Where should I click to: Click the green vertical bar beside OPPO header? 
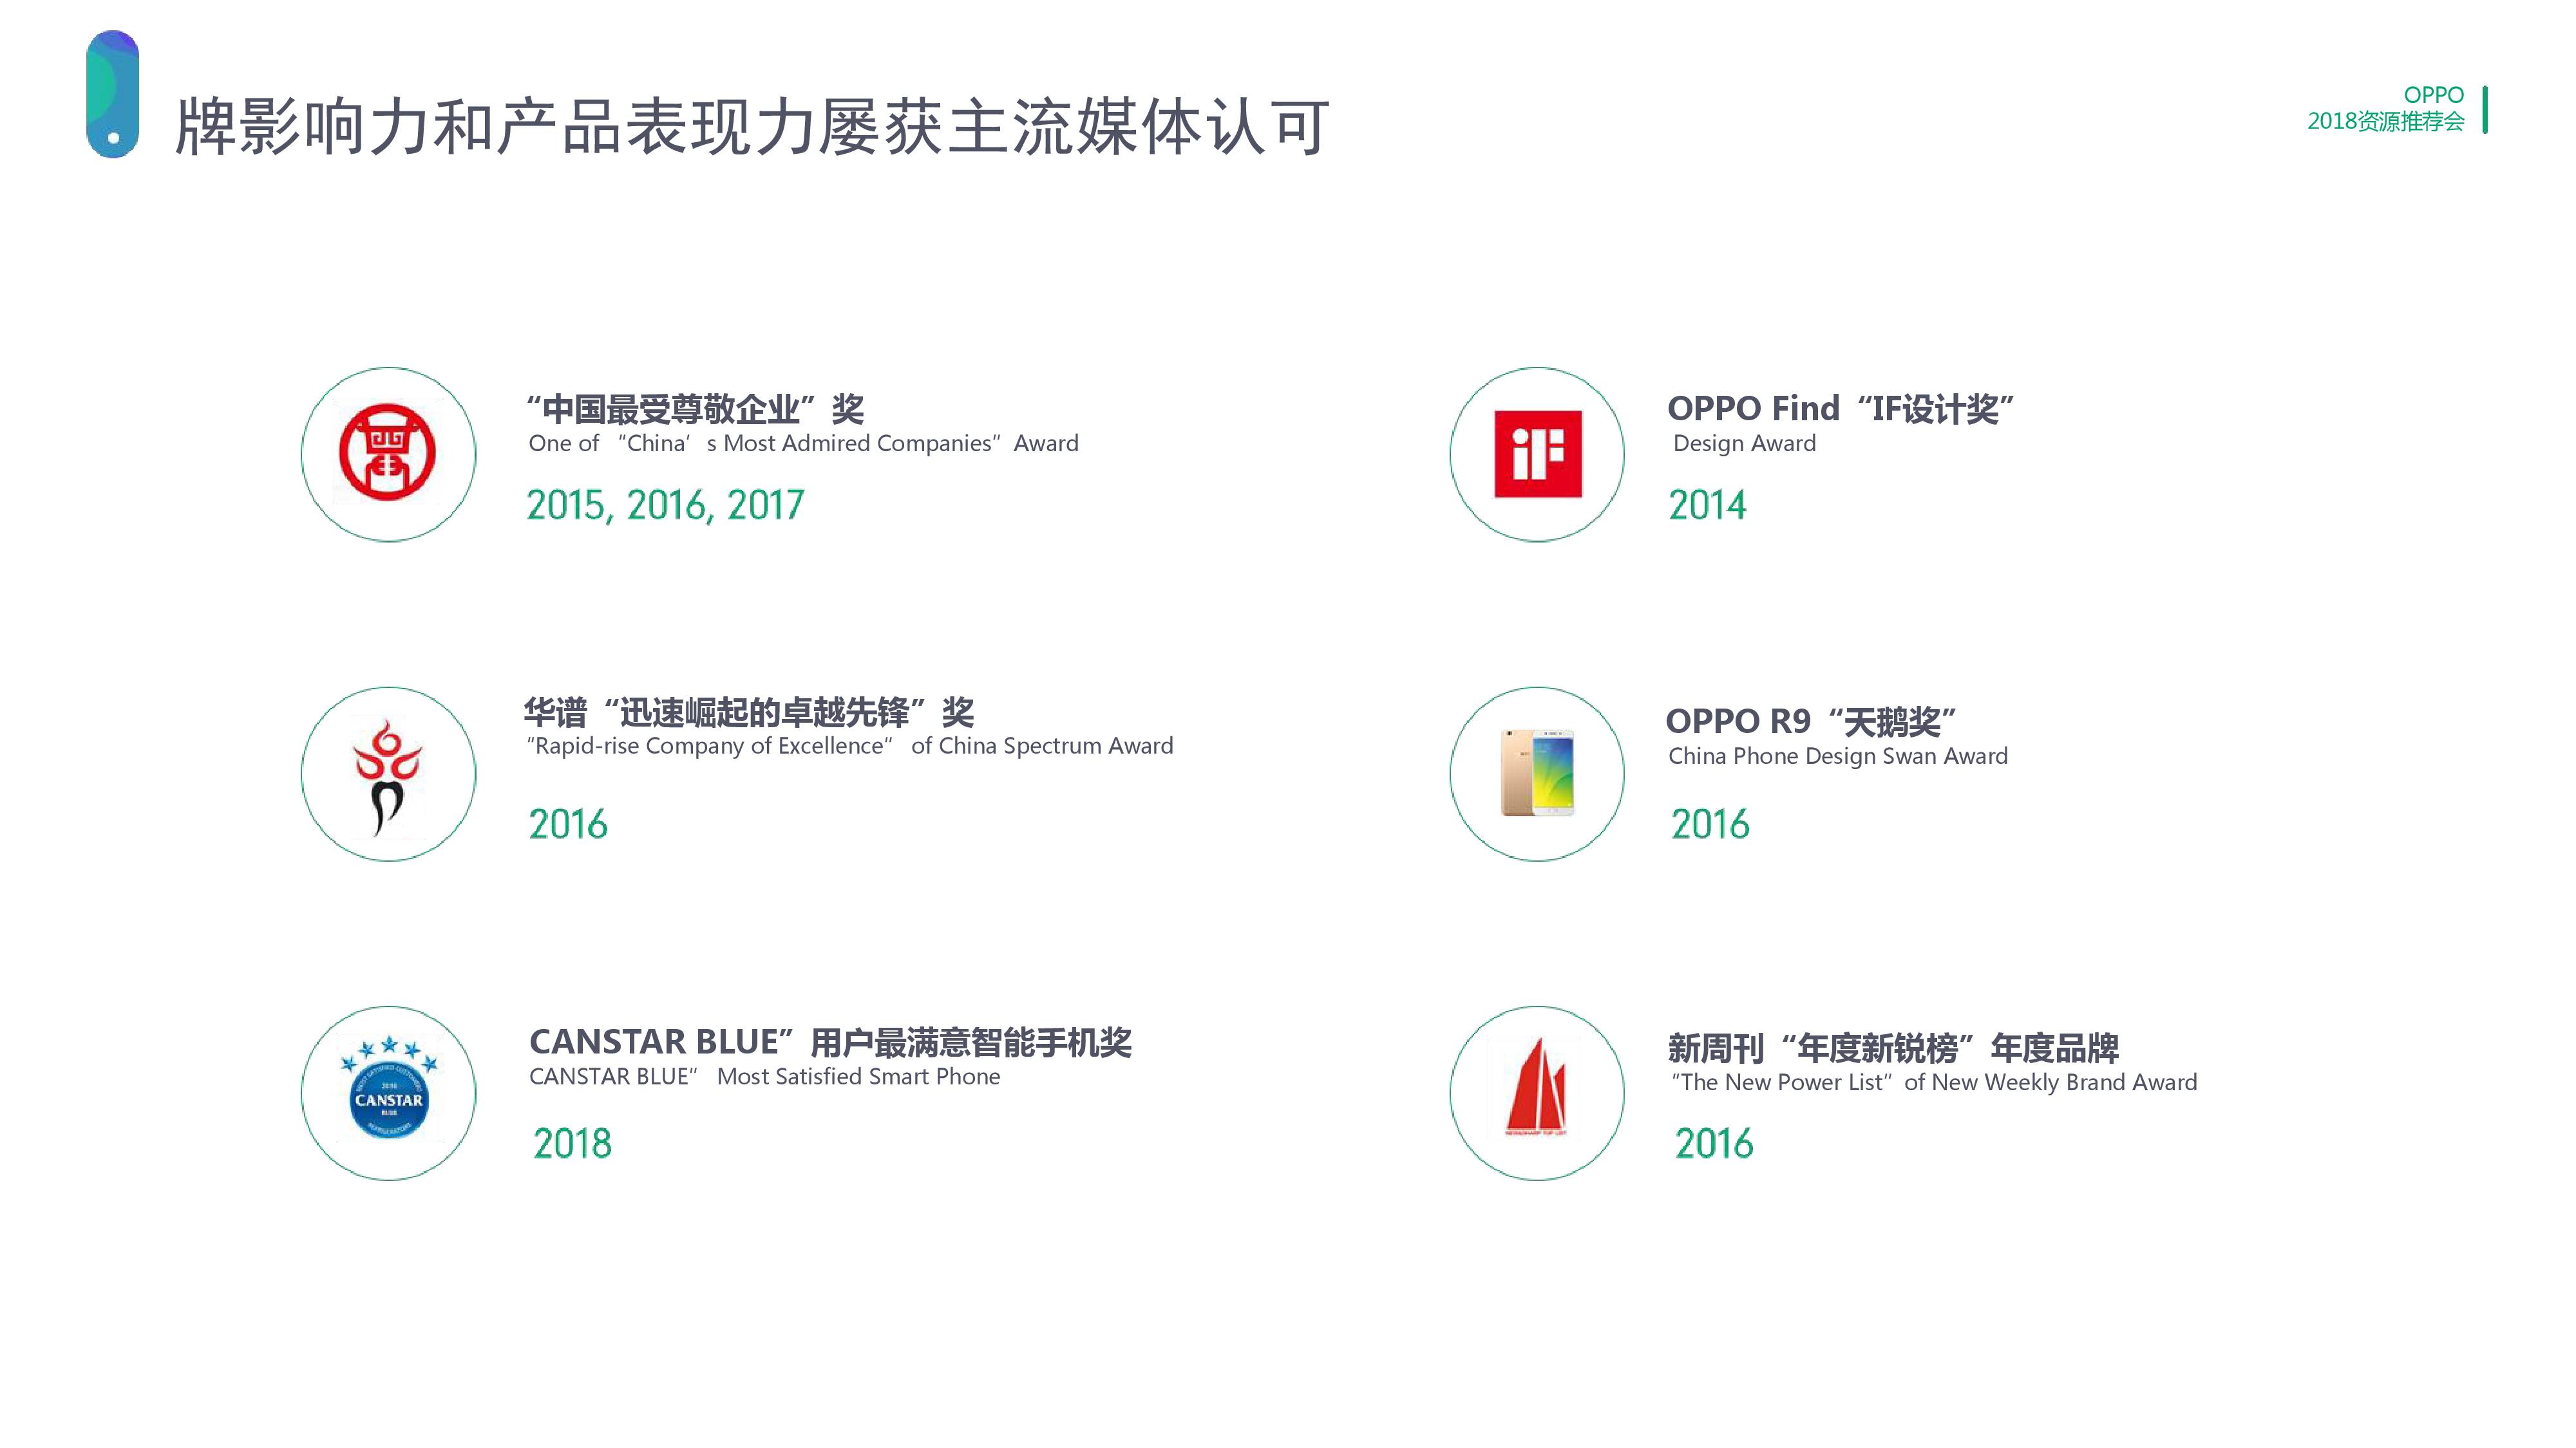2485,109
